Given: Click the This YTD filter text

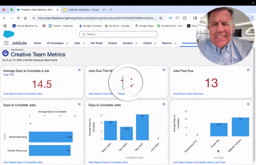Looking at the screenshot, I should tap(9, 75).
